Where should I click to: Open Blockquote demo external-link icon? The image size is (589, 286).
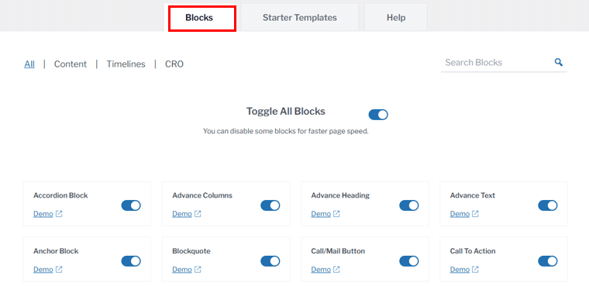click(198, 270)
